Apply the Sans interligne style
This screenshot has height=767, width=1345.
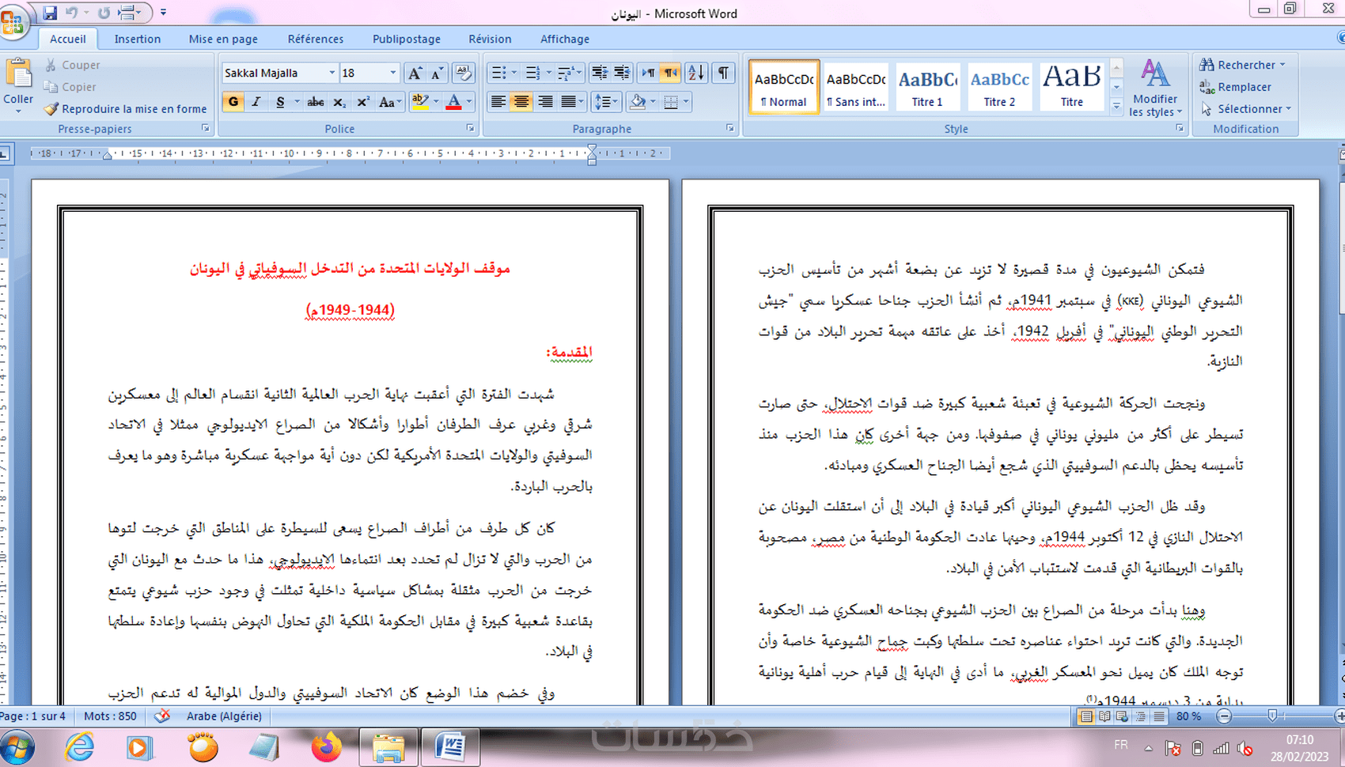pos(856,87)
